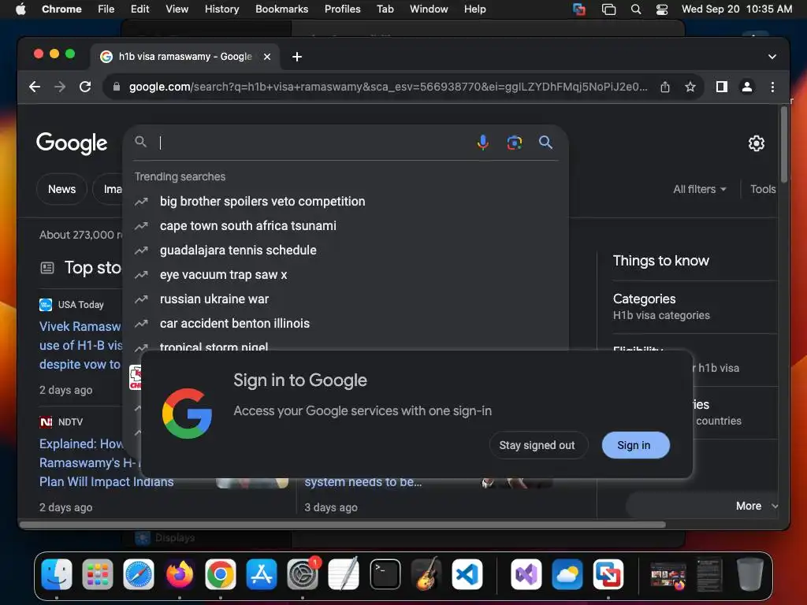Open Google Lens image search icon

point(514,143)
